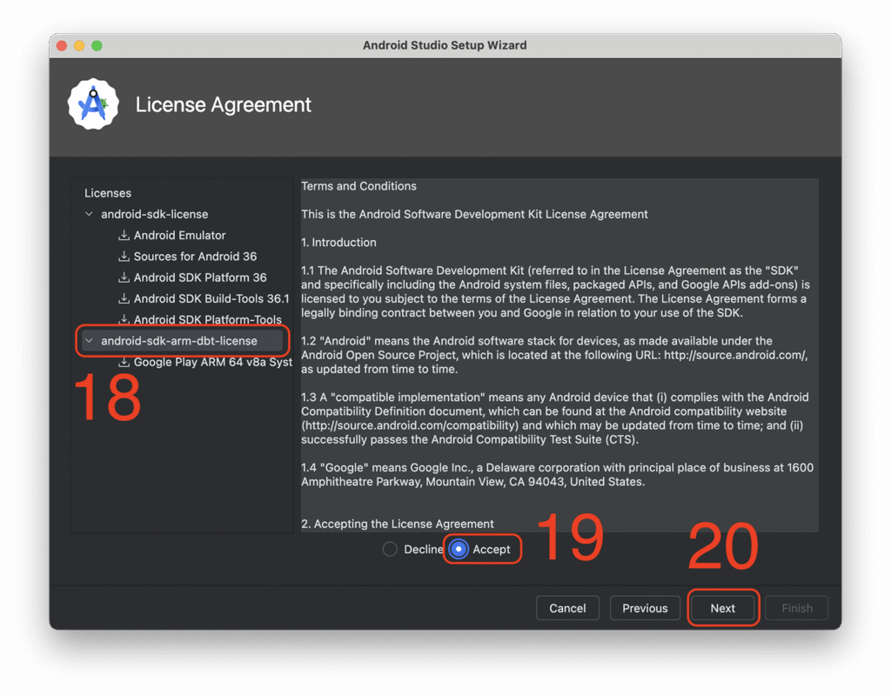The width and height of the screenshot is (891, 695).
Task: Click download icon beside Sources for Android 36
Action: click(124, 257)
